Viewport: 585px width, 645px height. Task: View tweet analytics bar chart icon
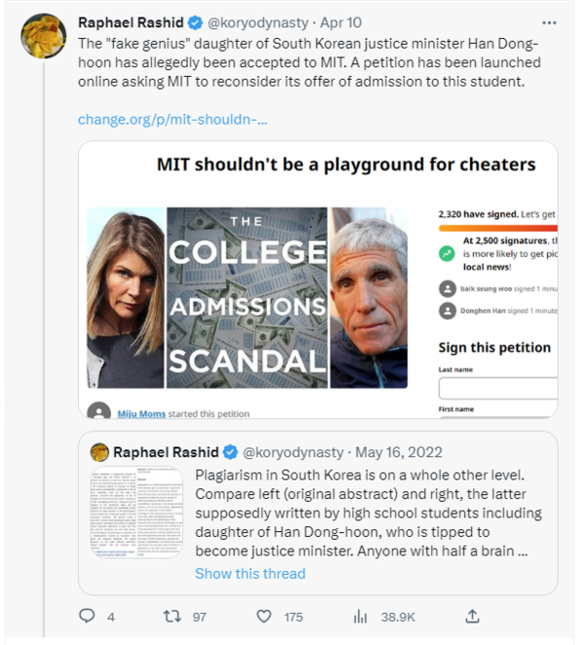pyautogui.click(x=360, y=616)
